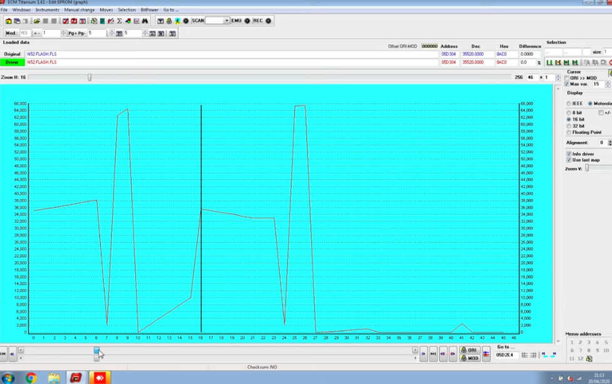612x384 pixels.
Task: Select the 32 bit display option
Action: 569,126
